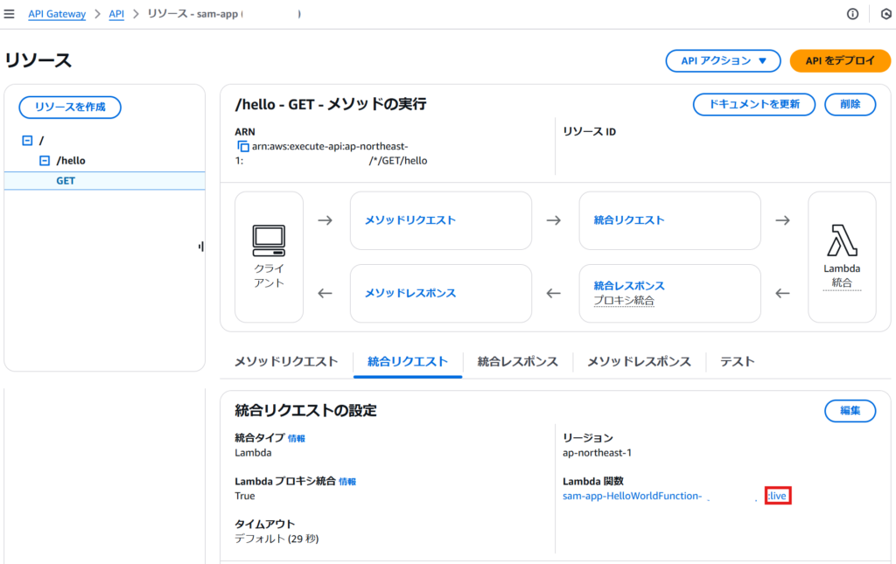Copy the ARN using the copy icon

coord(243,146)
